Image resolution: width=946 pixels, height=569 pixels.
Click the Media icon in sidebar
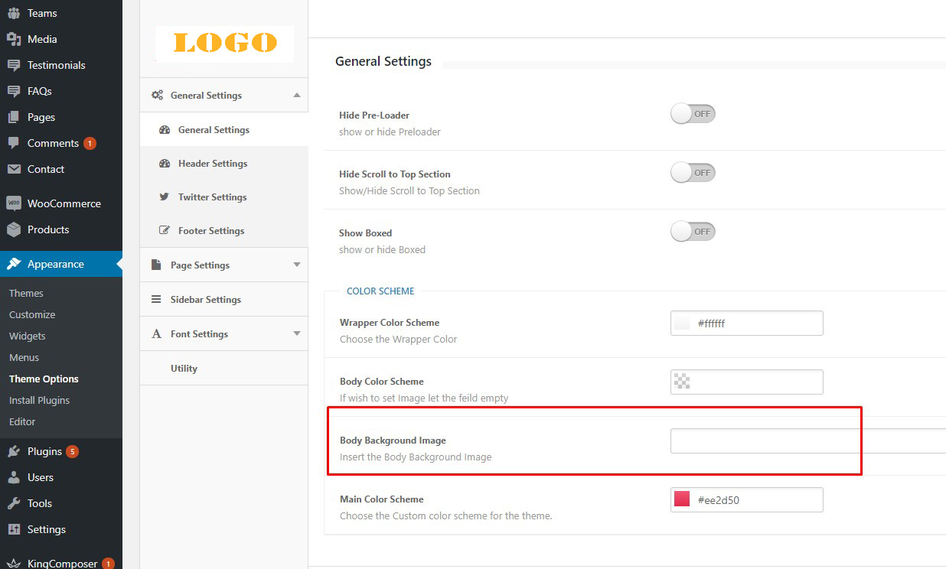pyautogui.click(x=13, y=39)
